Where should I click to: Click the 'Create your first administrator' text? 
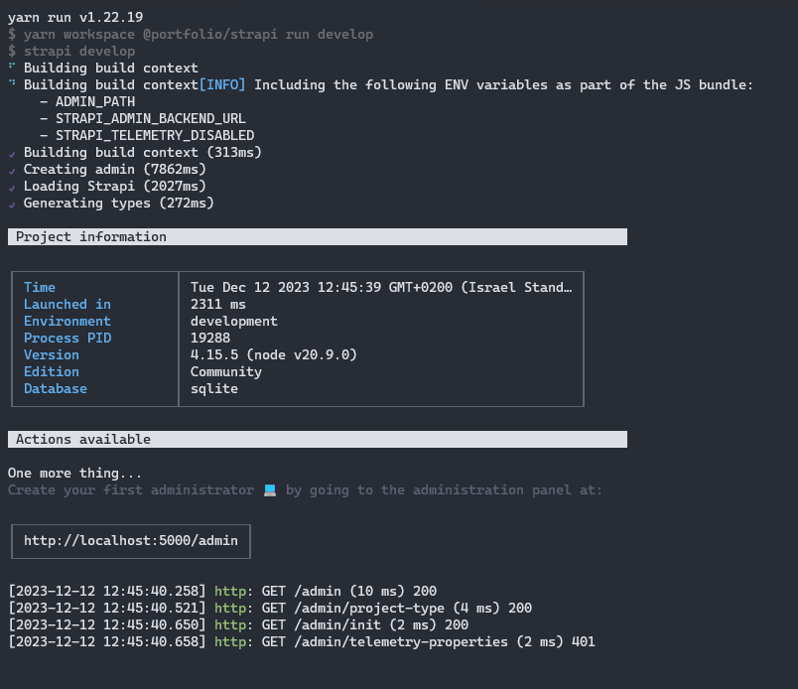click(x=131, y=489)
